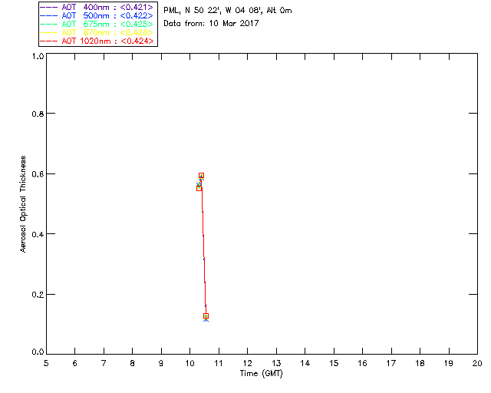The image size is (491, 393).
Task: Click the AOT 400nm legend entry
Action: [97, 7]
